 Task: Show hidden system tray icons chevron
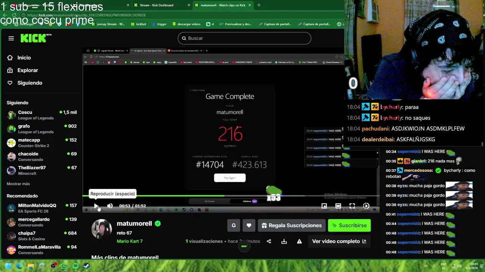(426, 266)
